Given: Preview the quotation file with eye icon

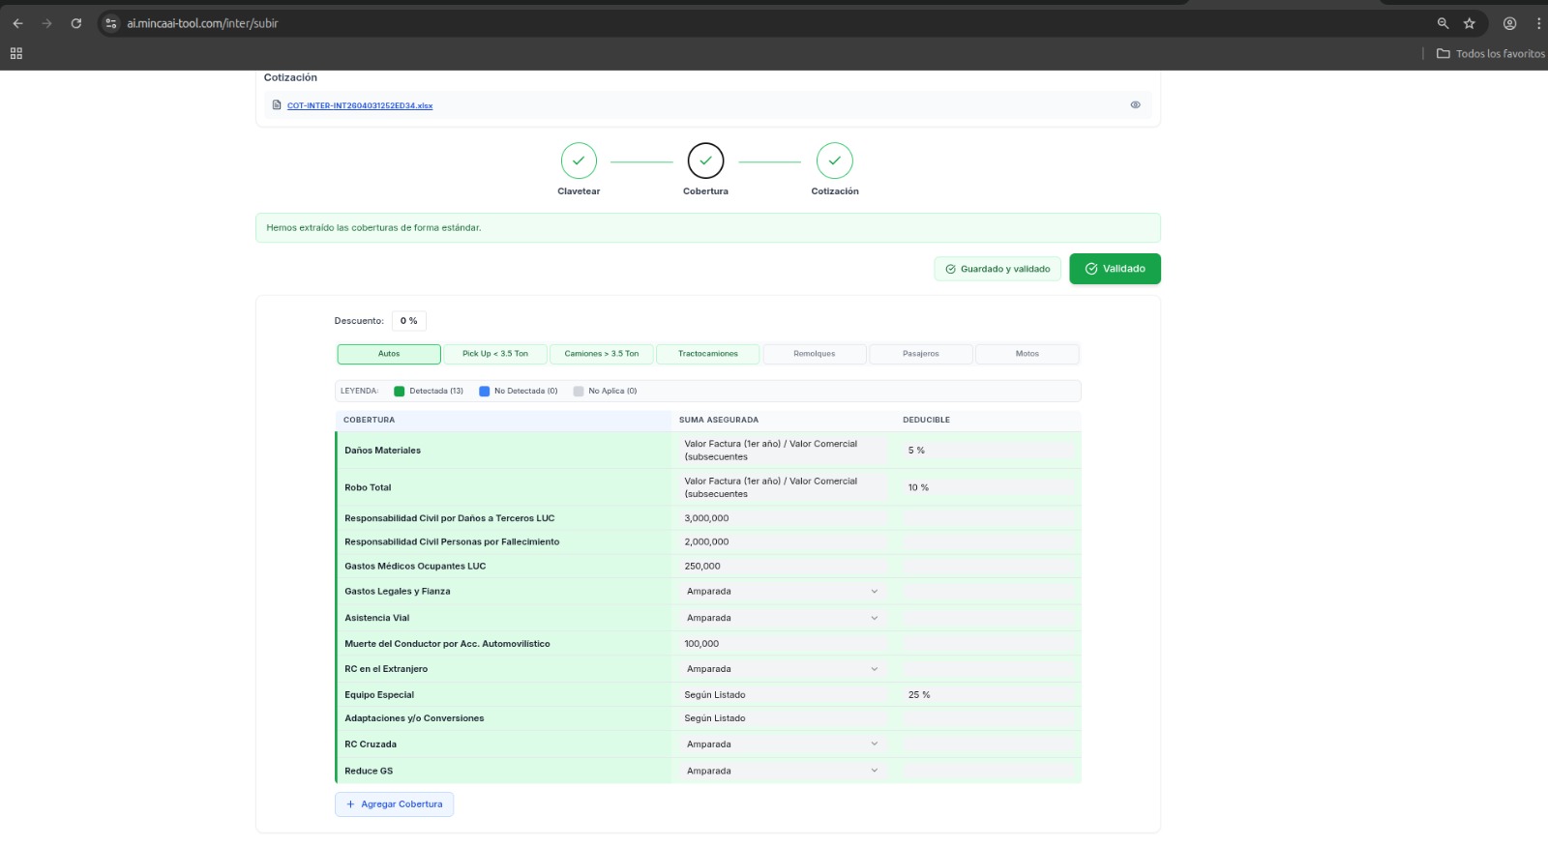Looking at the screenshot, I should tap(1136, 104).
